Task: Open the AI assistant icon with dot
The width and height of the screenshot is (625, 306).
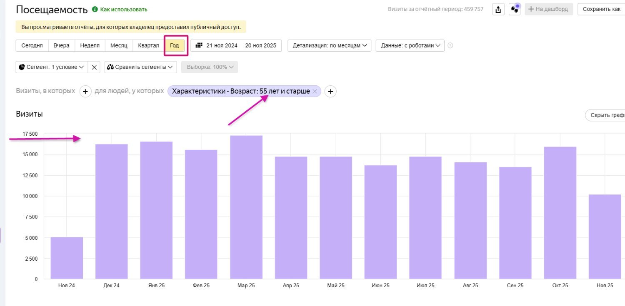Action: tap(515, 9)
